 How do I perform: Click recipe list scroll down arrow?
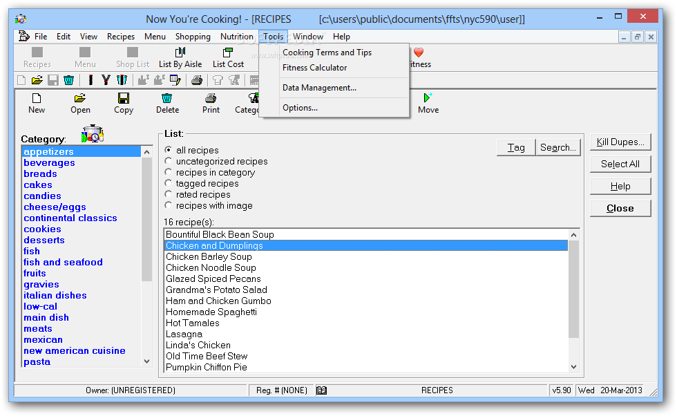[x=573, y=367]
